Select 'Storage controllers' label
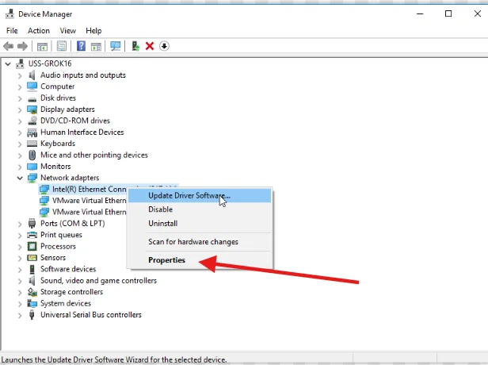The width and height of the screenshot is (488, 365). (x=71, y=292)
